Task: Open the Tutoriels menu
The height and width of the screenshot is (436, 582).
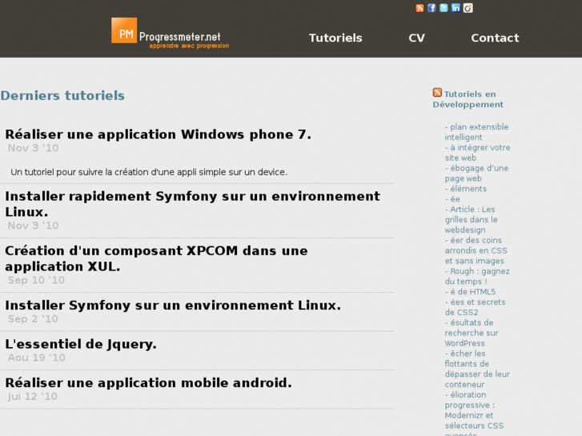Action: point(335,38)
